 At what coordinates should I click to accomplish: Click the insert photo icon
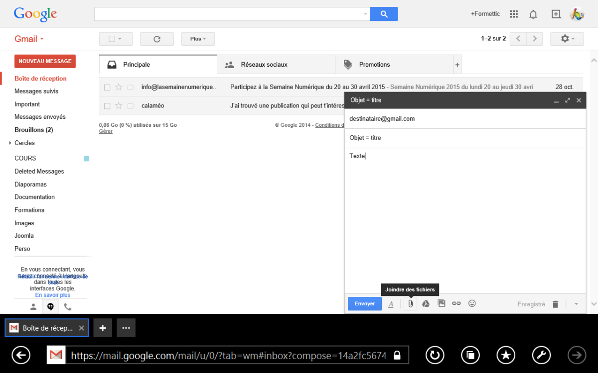point(441,303)
